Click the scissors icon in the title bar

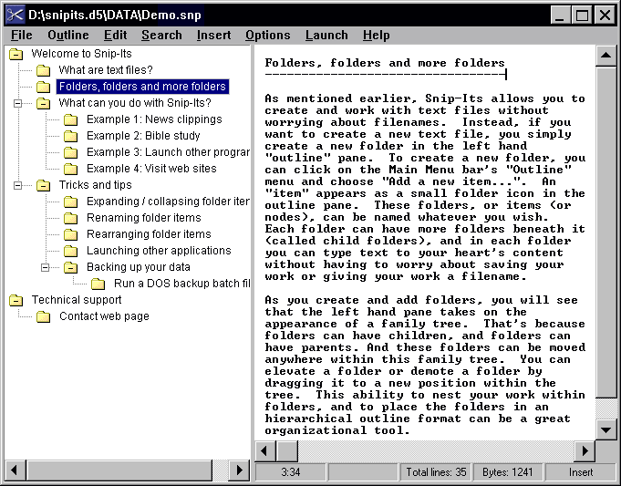16,16
